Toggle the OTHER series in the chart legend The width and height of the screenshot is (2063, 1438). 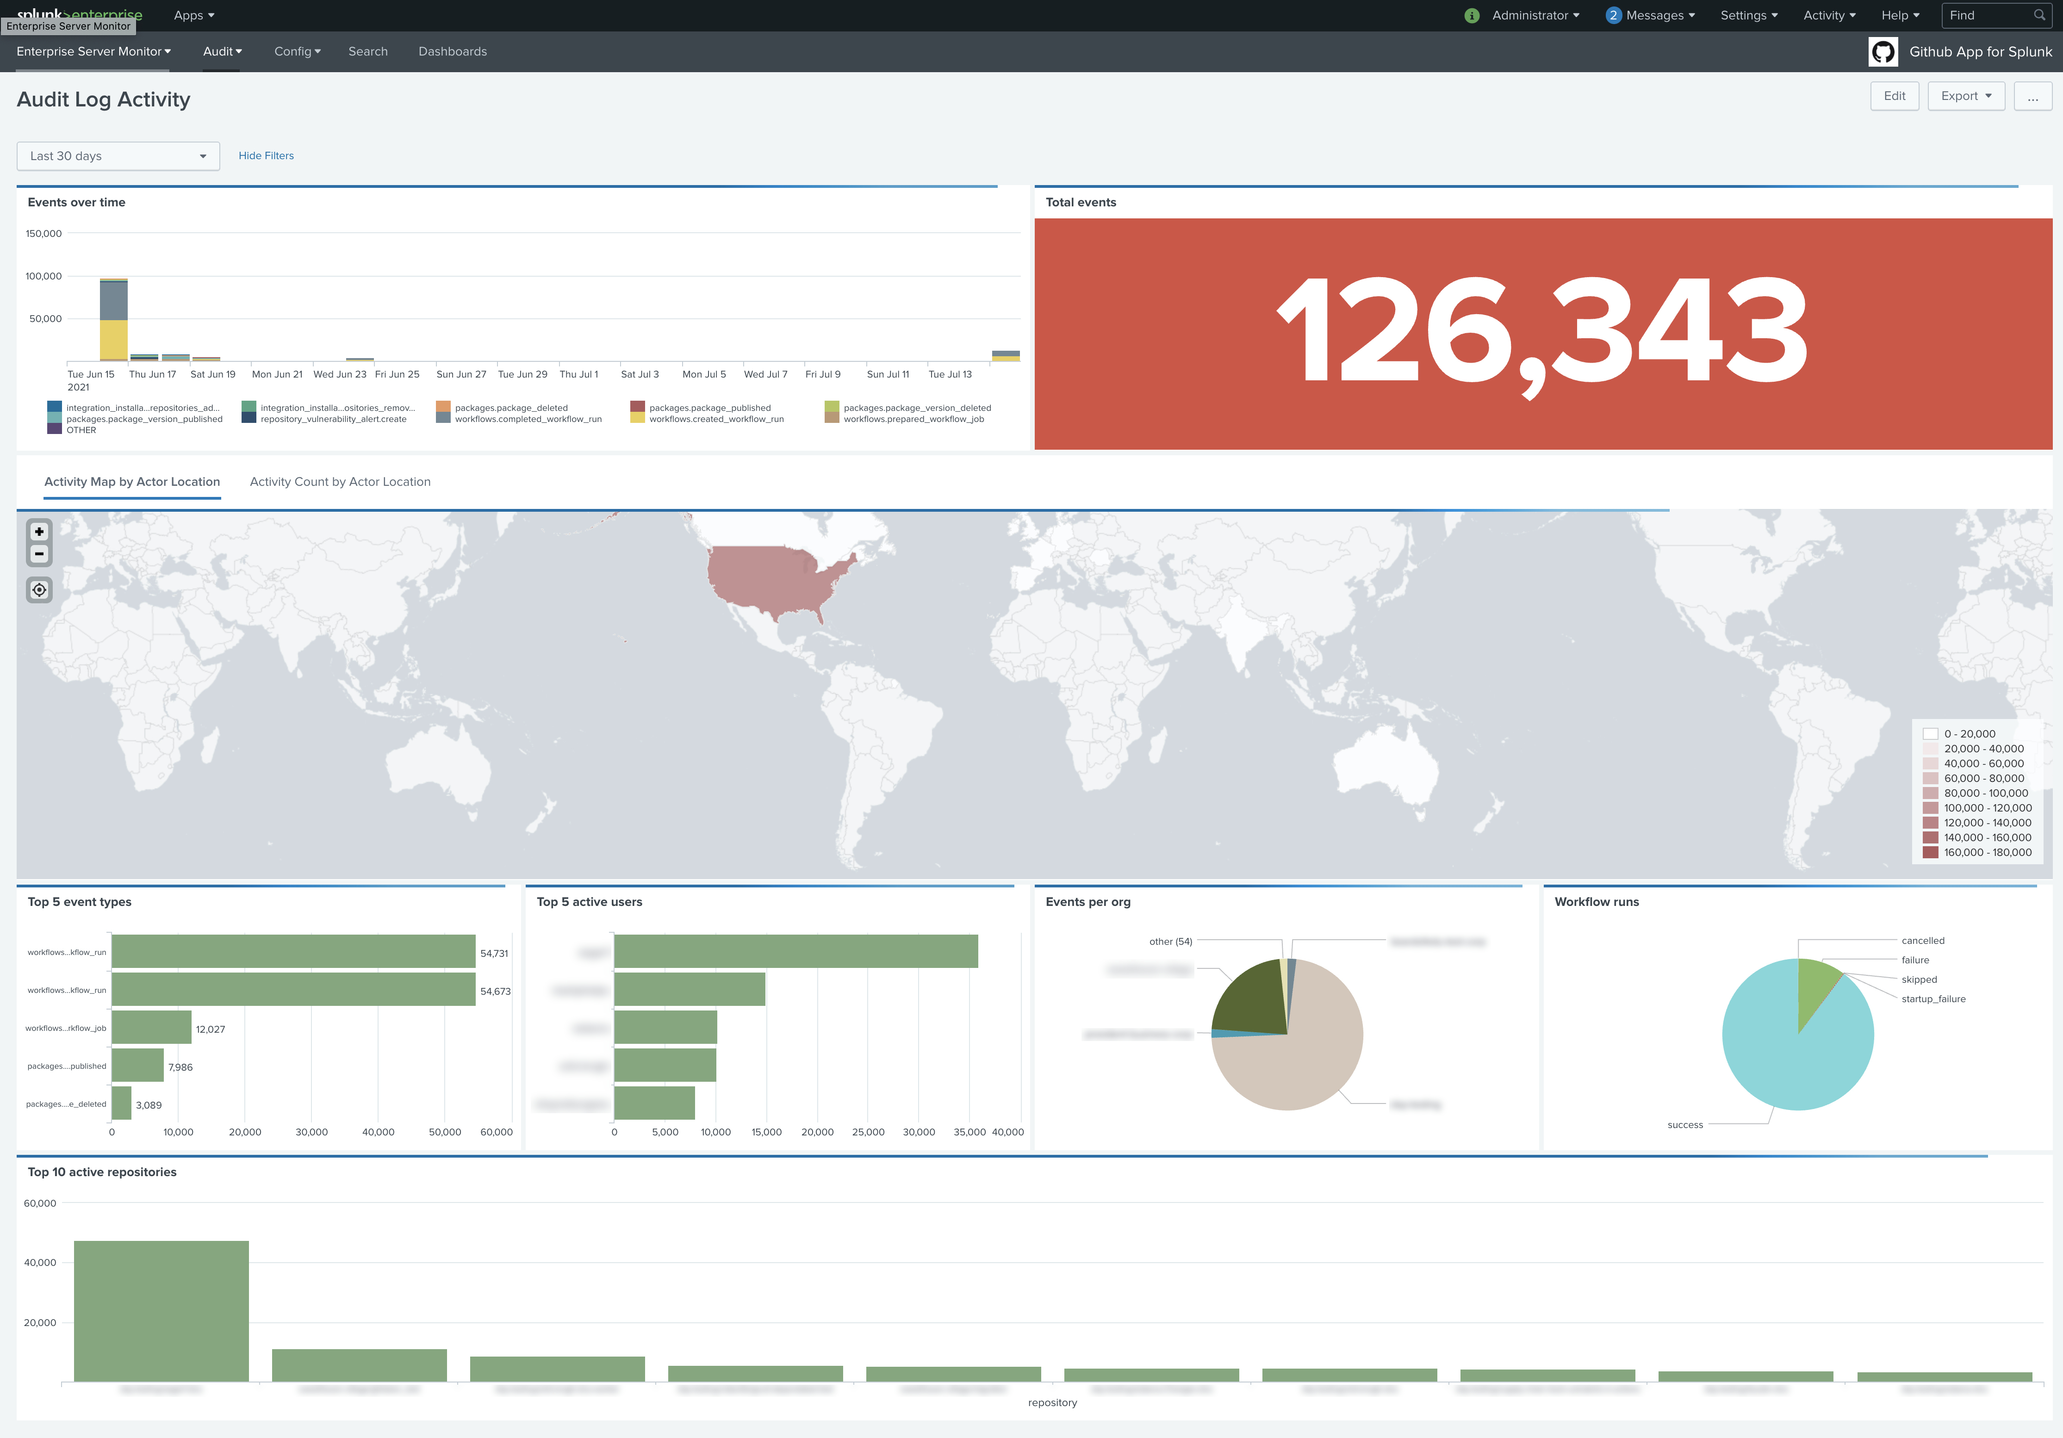pos(81,430)
